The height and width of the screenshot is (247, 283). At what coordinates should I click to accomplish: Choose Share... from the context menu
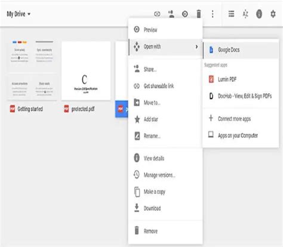point(165,69)
